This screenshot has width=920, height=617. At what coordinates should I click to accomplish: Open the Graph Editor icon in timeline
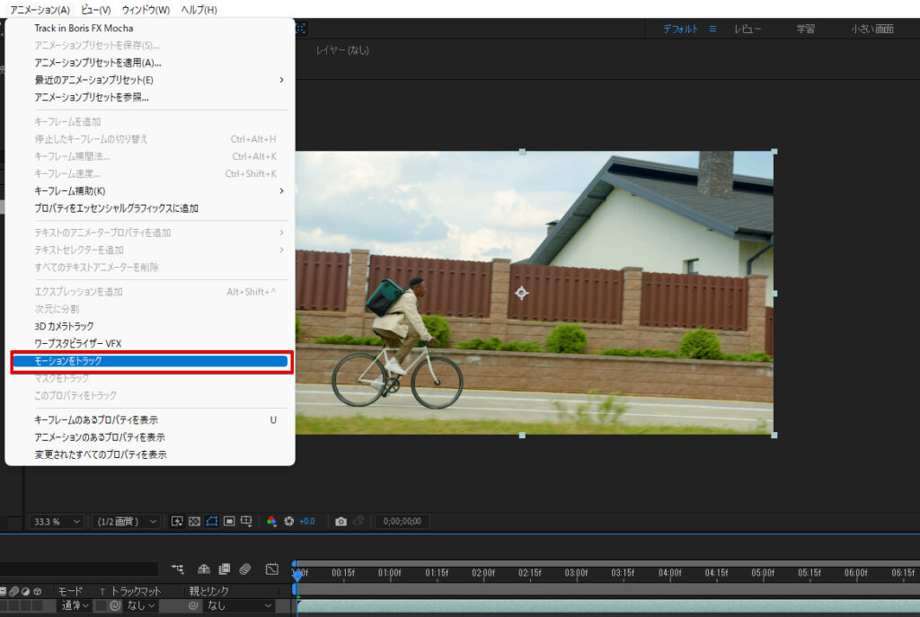(271, 569)
